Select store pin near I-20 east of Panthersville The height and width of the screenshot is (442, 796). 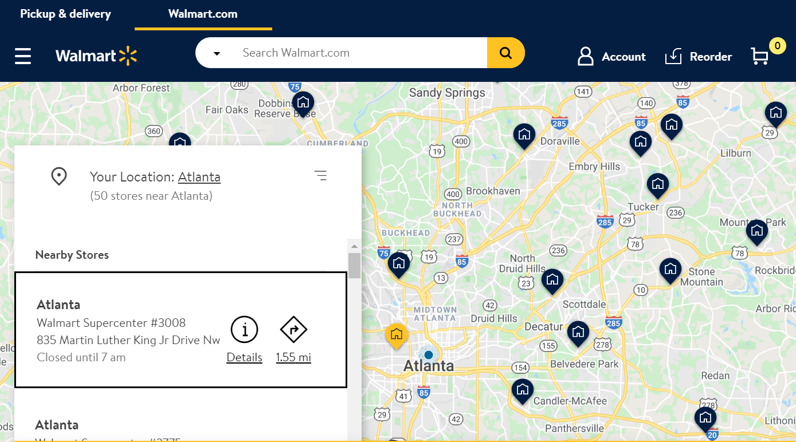coord(705,419)
